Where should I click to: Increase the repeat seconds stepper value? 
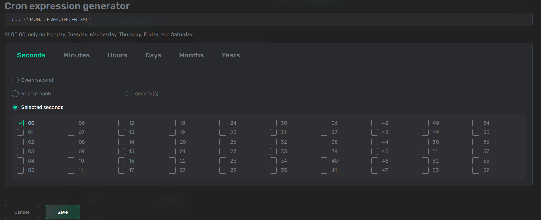(127, 92)
